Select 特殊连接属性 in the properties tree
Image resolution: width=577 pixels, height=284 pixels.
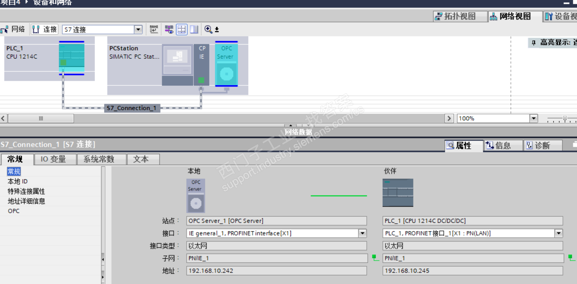click(x=26, y=191)
